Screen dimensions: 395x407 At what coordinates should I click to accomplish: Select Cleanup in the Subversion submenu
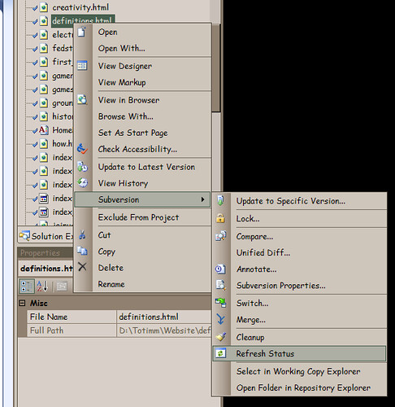point(299,337)
